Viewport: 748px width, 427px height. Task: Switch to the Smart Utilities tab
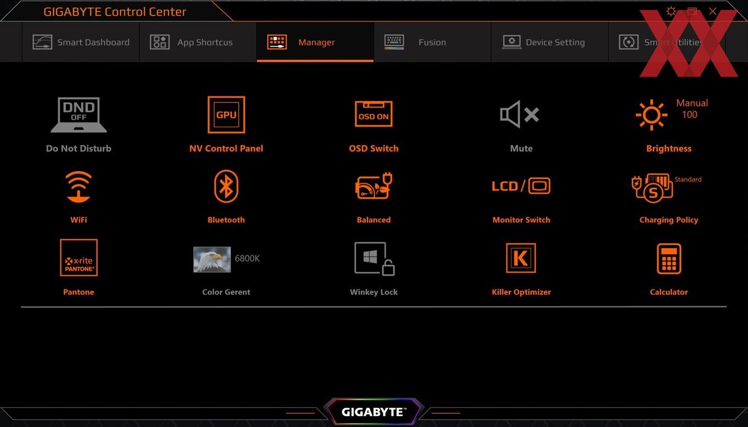point(667,42)
